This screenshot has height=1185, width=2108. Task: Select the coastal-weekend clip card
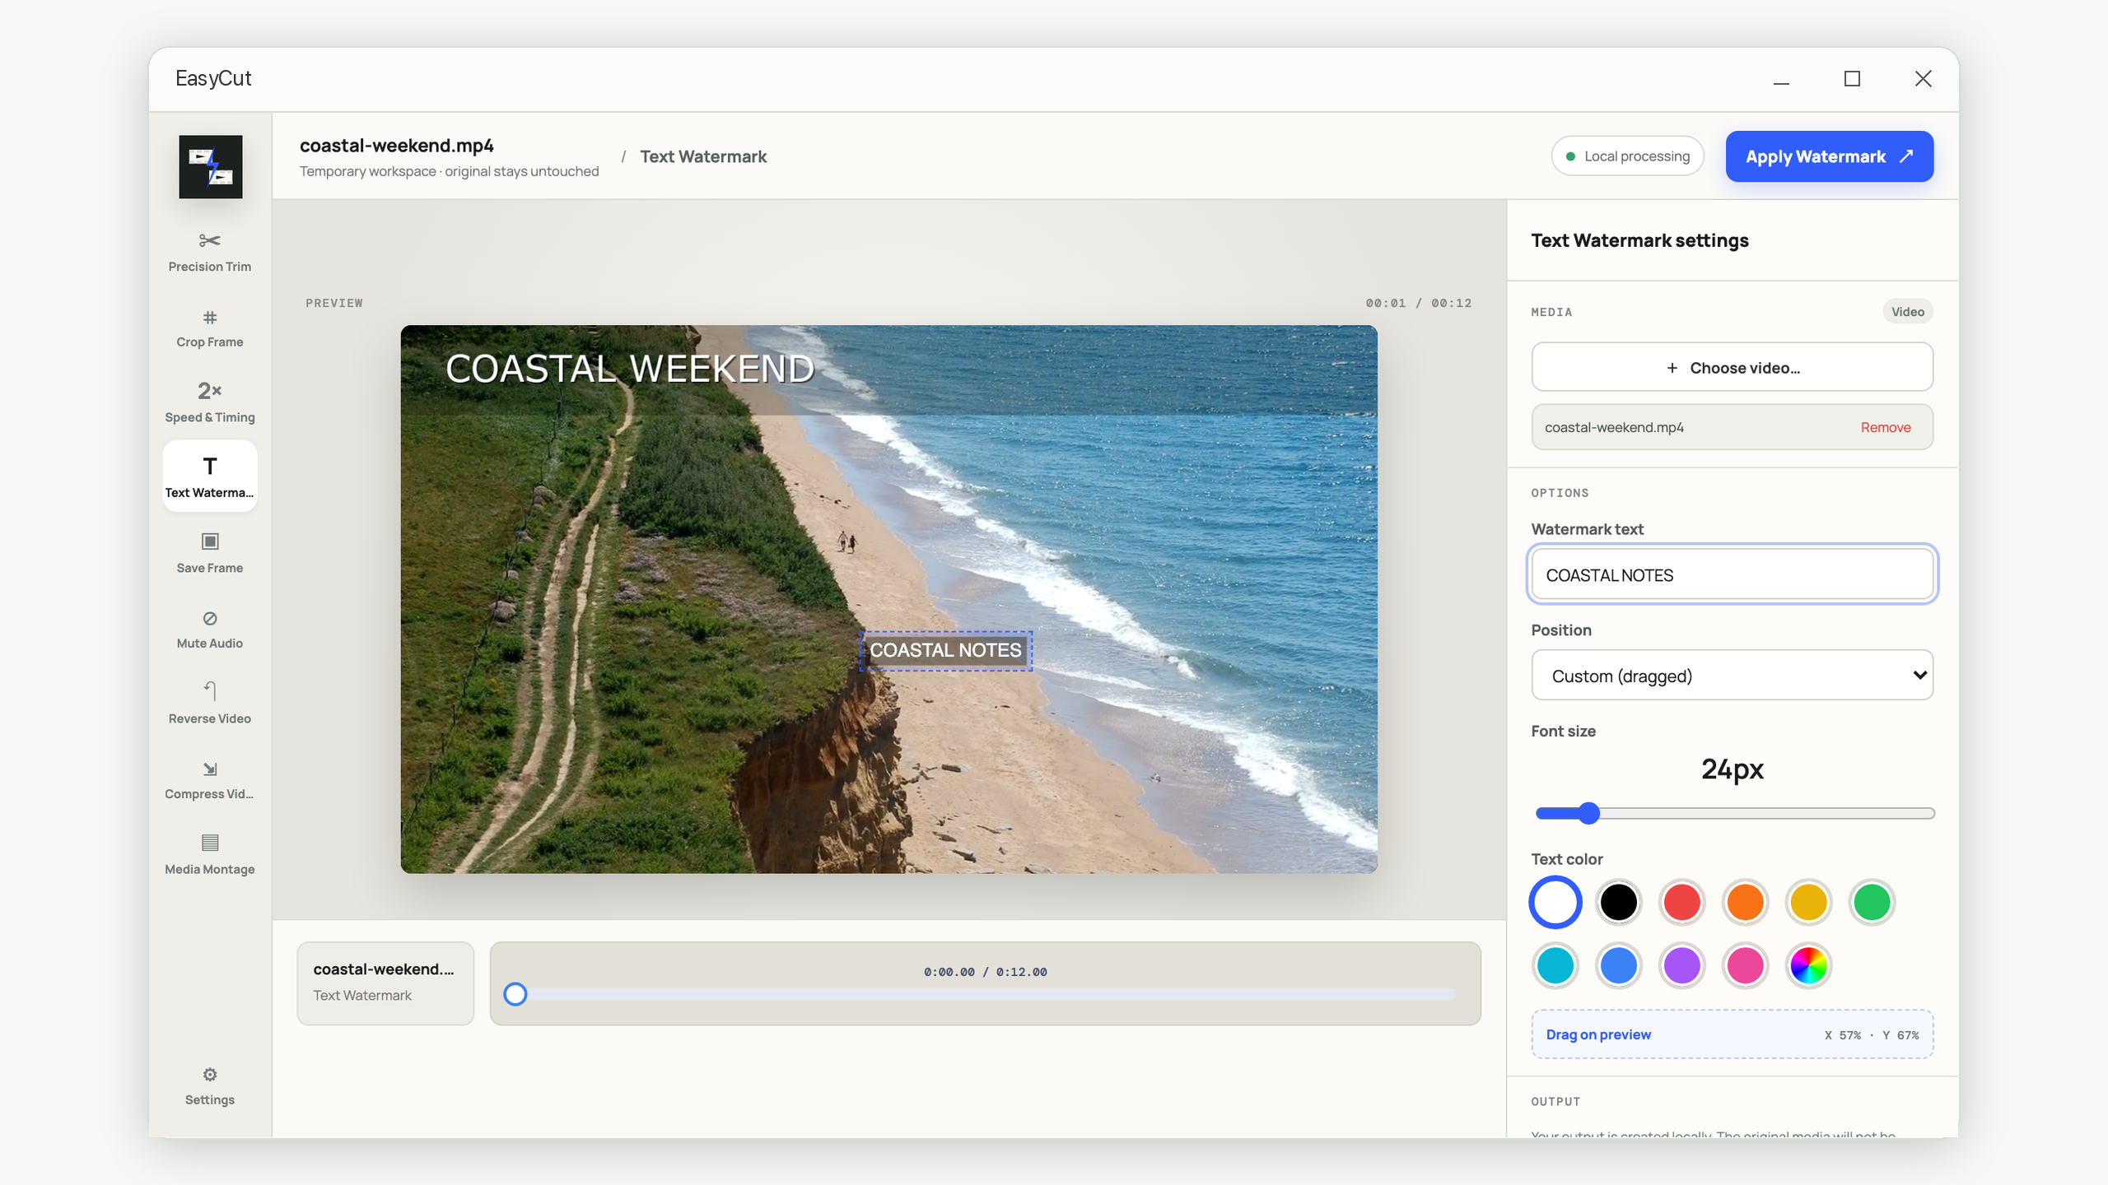click(385, 983)
